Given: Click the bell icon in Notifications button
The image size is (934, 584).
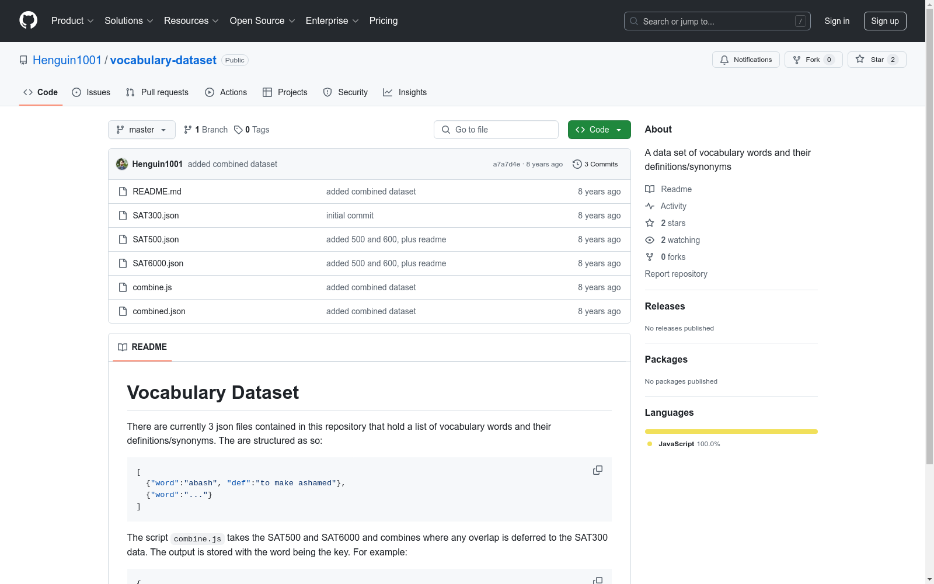Looking at the screenshot, I should pyautogui.click(x=724, y=60).
